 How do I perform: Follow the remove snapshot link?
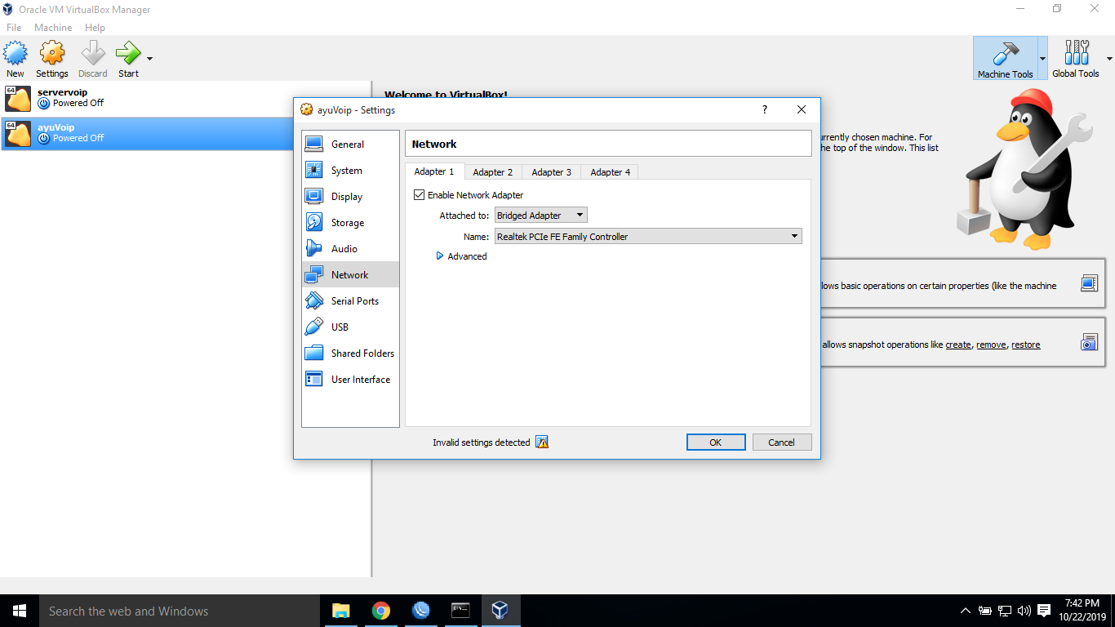(x=991, y=345)
